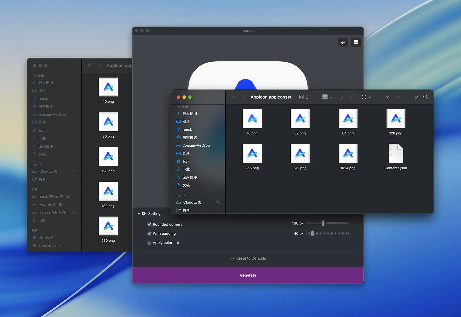Click iCloud Drive warning triangle icon
The width and height of the screenshot is (461, 317).
[x=217, y=202]
